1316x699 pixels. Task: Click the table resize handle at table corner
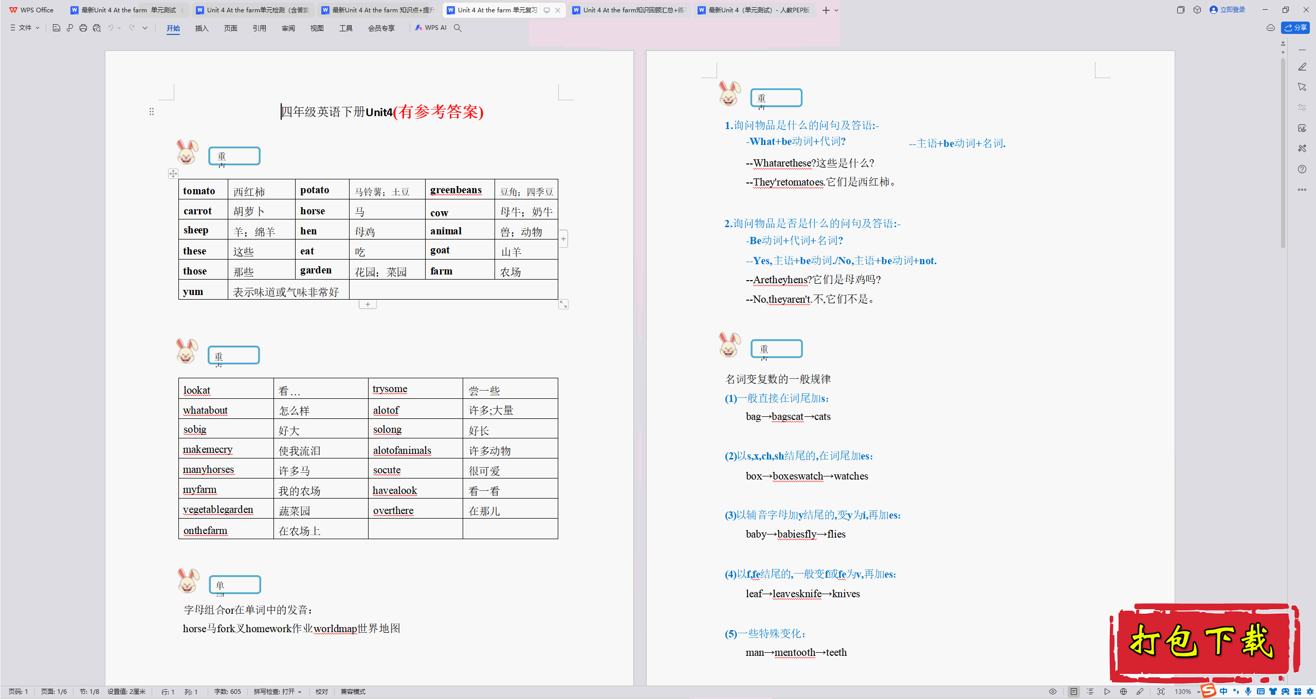[563, 304]
